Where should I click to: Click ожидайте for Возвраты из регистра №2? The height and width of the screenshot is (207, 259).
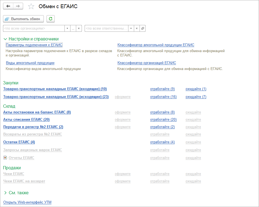[x=193, y=134]
